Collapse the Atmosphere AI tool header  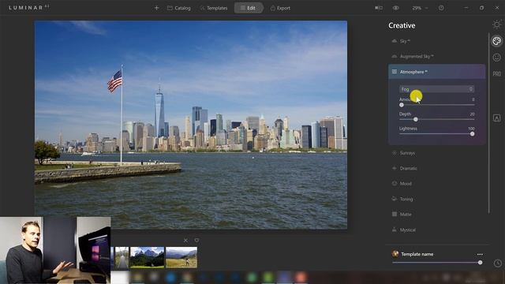click(x=436, y=72)
